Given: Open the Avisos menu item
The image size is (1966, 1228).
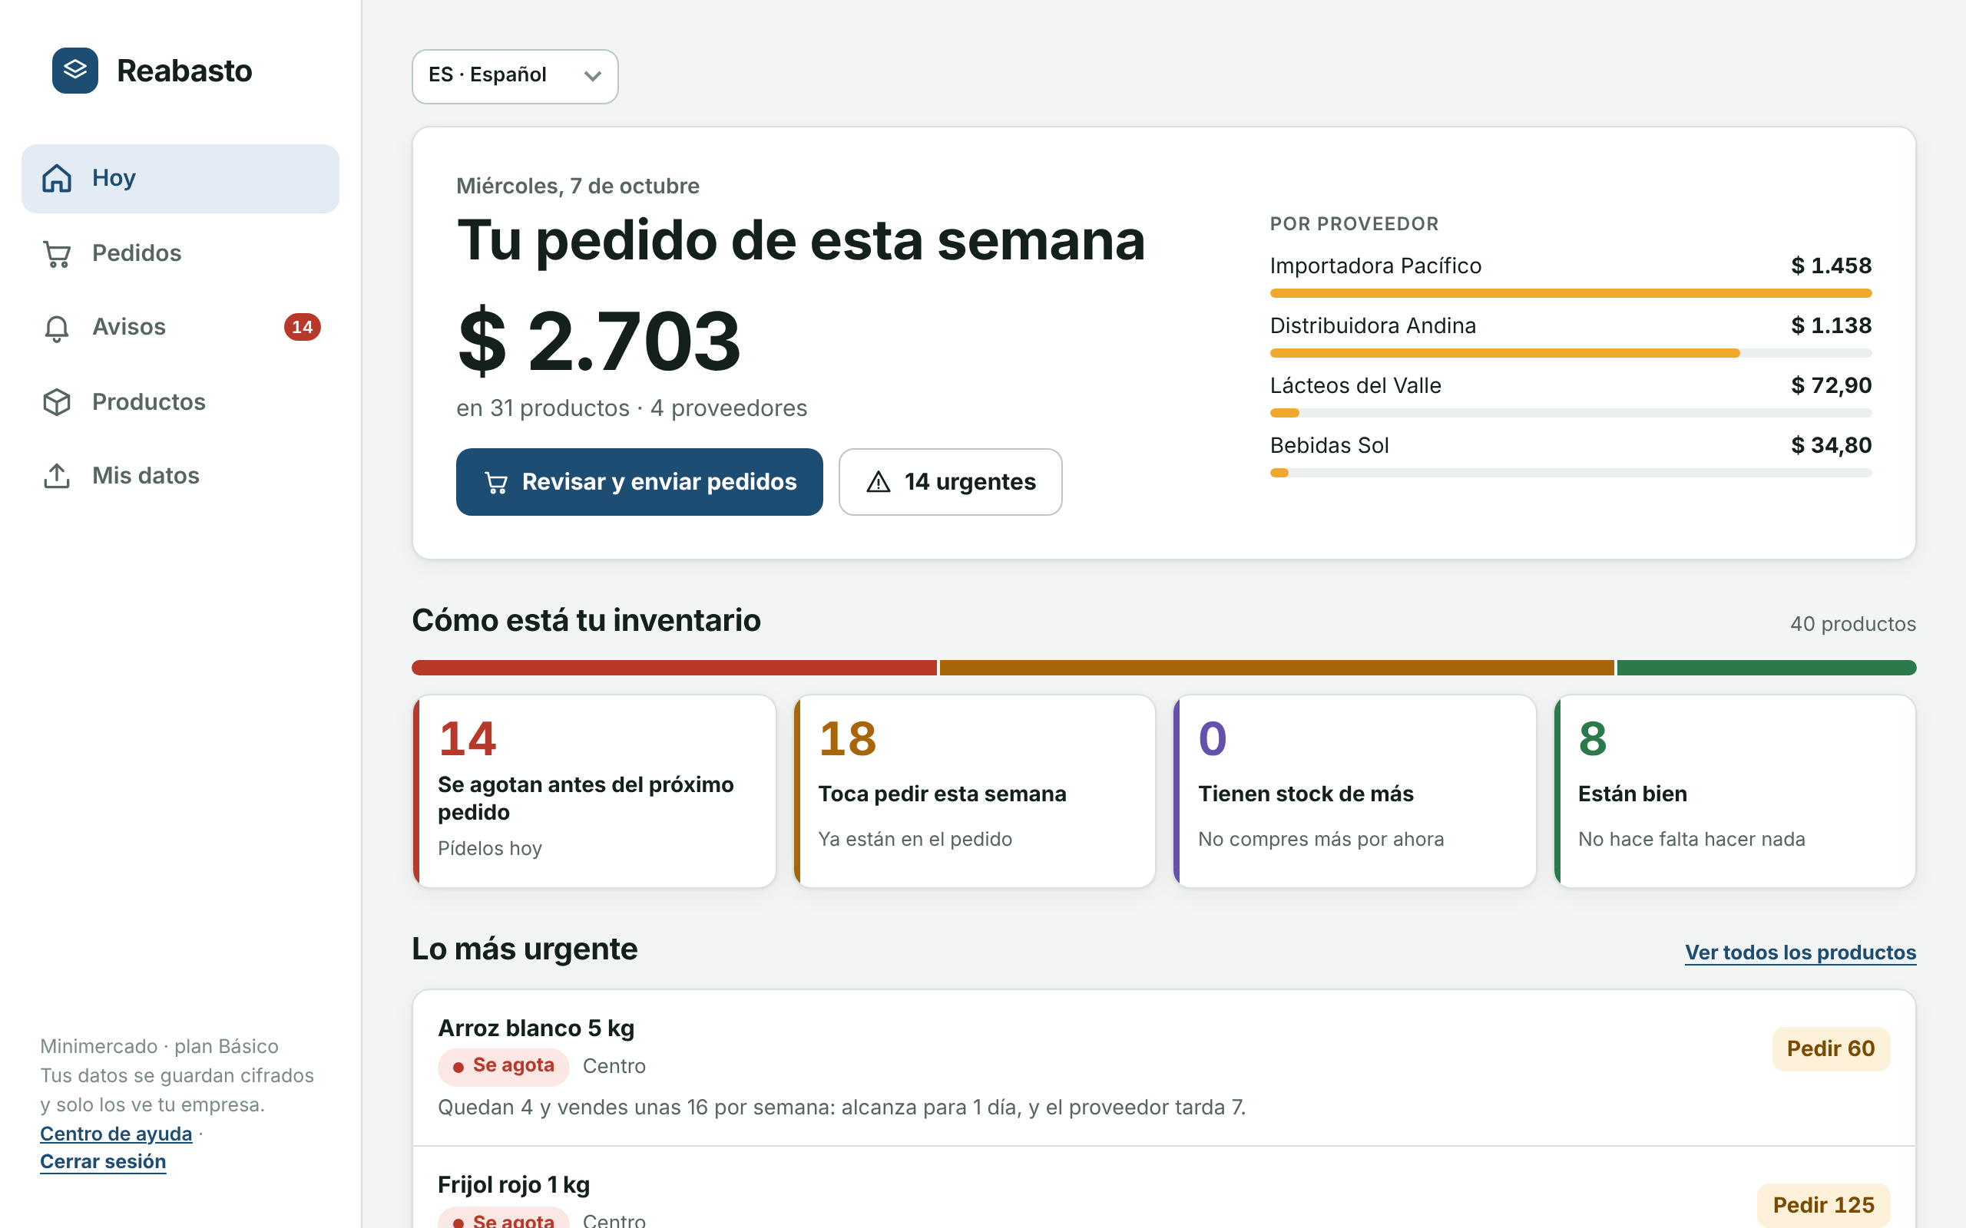Looking at the screenshot, I should [180, 327].
